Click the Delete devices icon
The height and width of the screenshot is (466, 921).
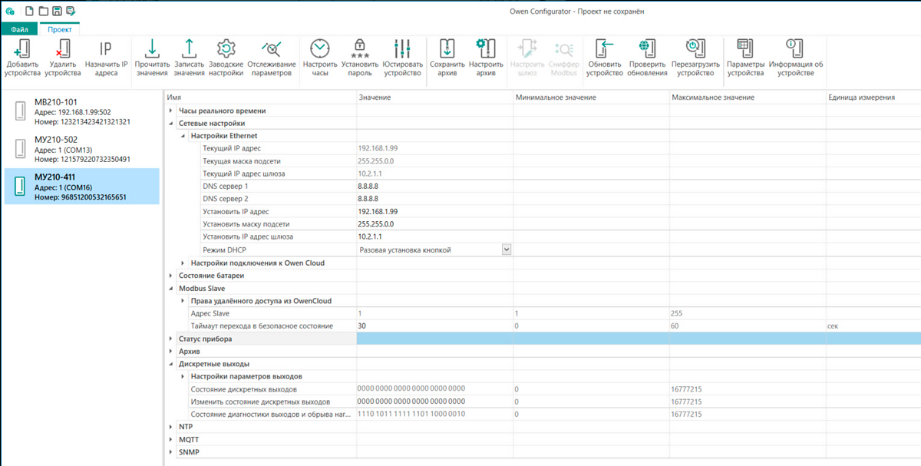[63, 49]
